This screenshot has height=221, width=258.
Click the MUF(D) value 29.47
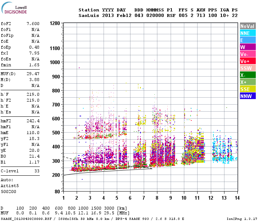pyautogui.click(x=33, y=74)
